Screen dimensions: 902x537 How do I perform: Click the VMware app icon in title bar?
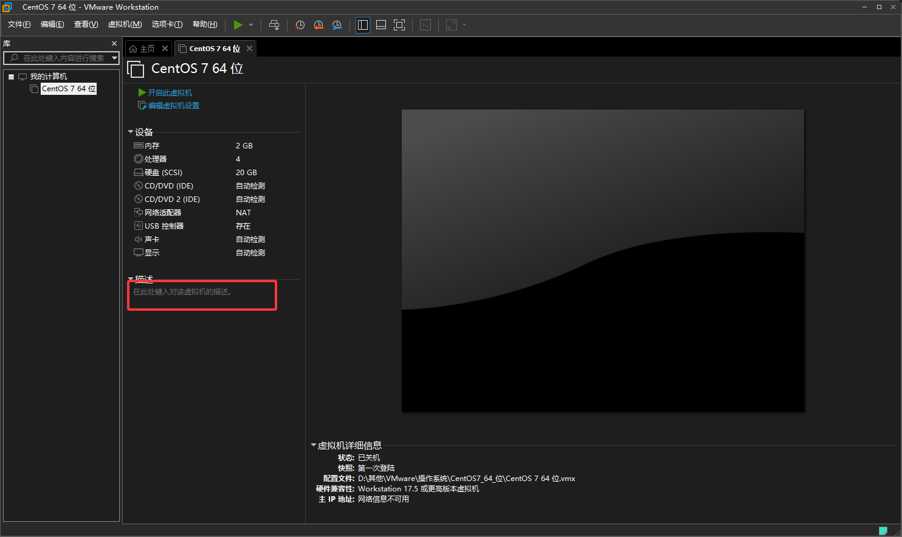click(x=7, y=7)
